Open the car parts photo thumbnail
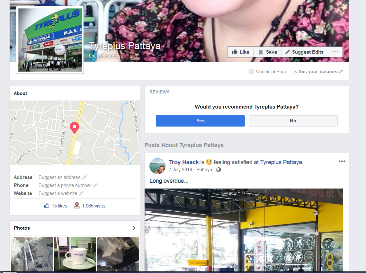 click(x=32, y=254)
